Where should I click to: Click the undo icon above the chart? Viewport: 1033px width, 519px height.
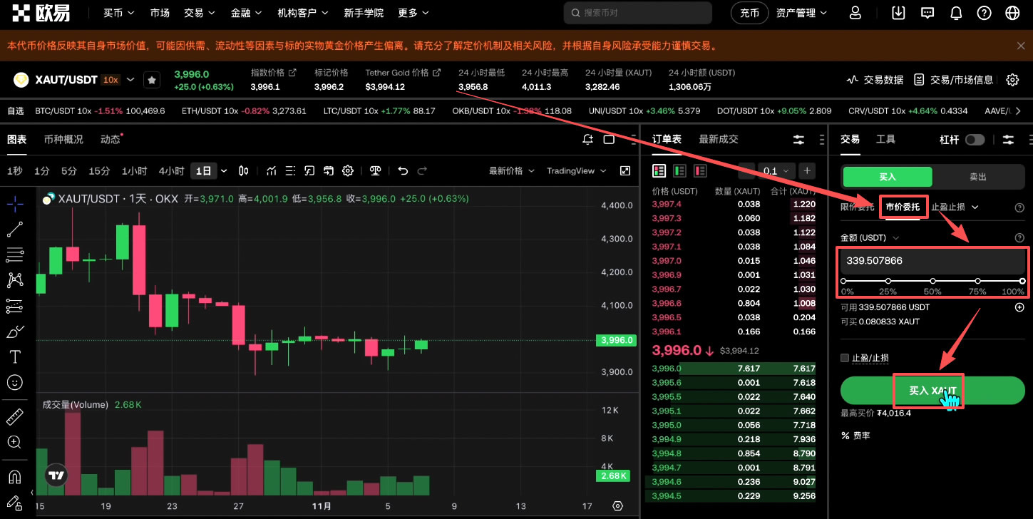coord(403,170)
